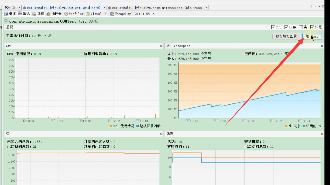Open the 抽样器 sampler tab icon
Viewport: 330px width, 185px height.
tap(48, 14)
